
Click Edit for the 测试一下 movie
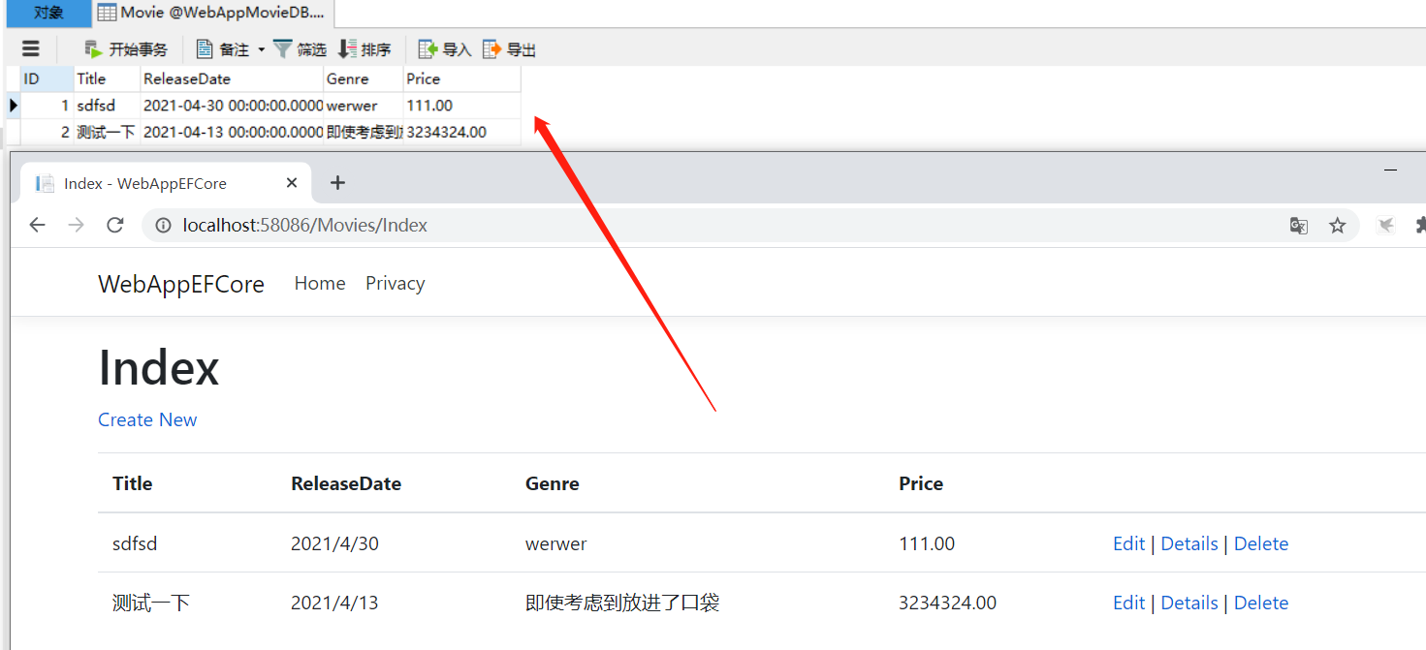(1128, 603)
